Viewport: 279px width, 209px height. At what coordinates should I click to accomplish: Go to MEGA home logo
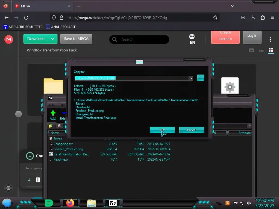(x=8, y=39)
